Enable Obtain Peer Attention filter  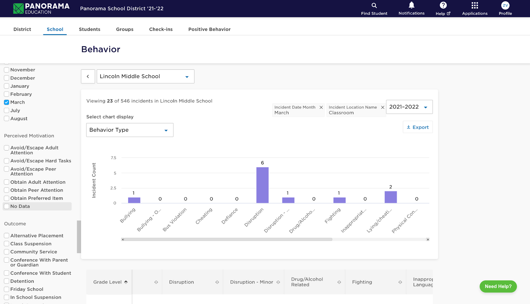click(7, 190)
